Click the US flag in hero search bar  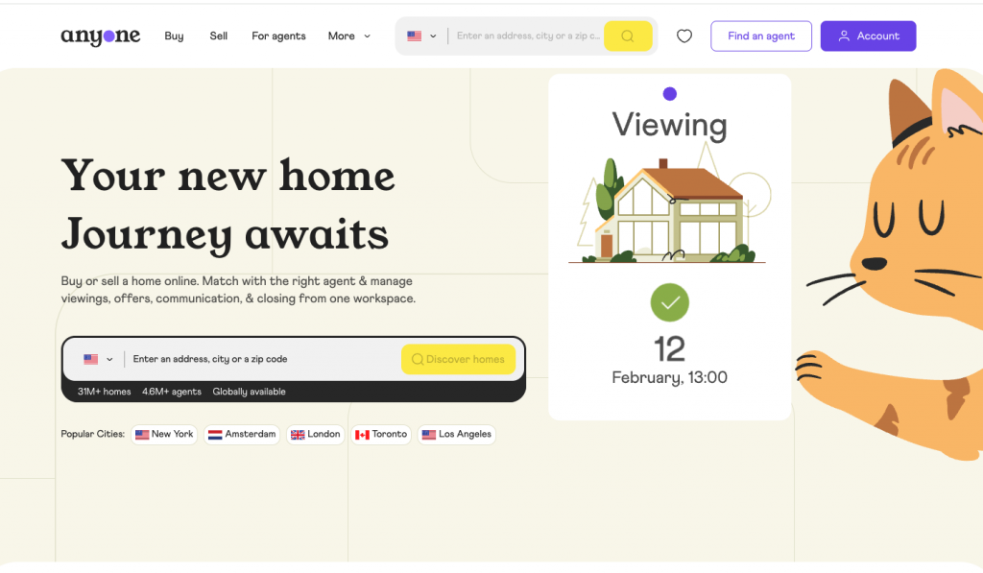[x=91, y=359]
